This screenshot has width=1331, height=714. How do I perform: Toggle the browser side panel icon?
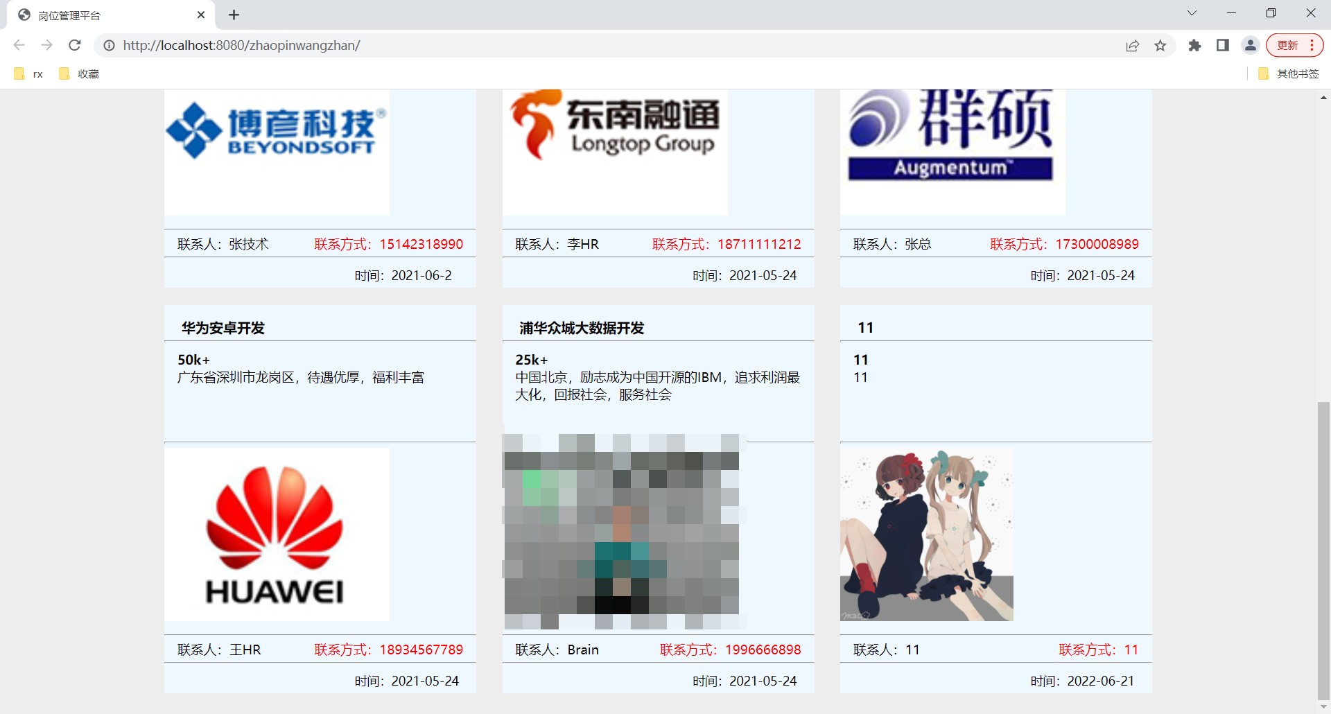[x=1223, y=45]
